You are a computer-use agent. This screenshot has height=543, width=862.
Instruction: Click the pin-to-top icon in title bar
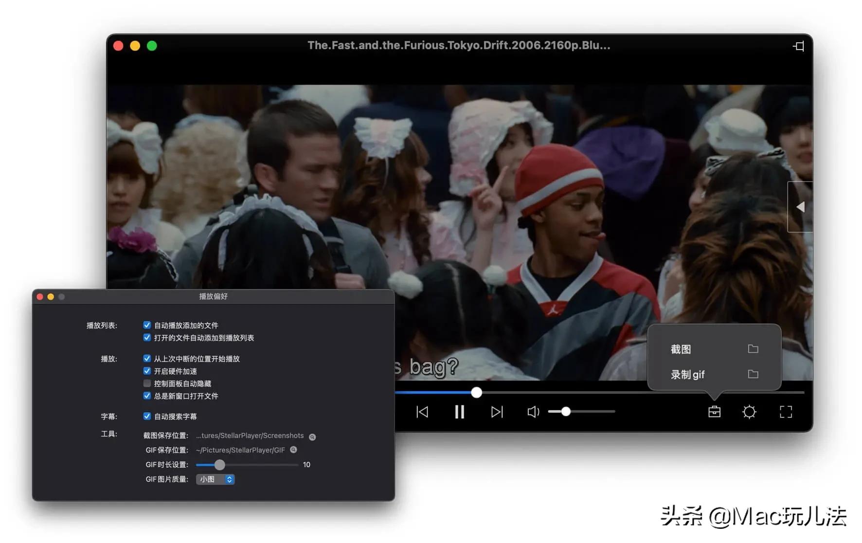point(798,46)
